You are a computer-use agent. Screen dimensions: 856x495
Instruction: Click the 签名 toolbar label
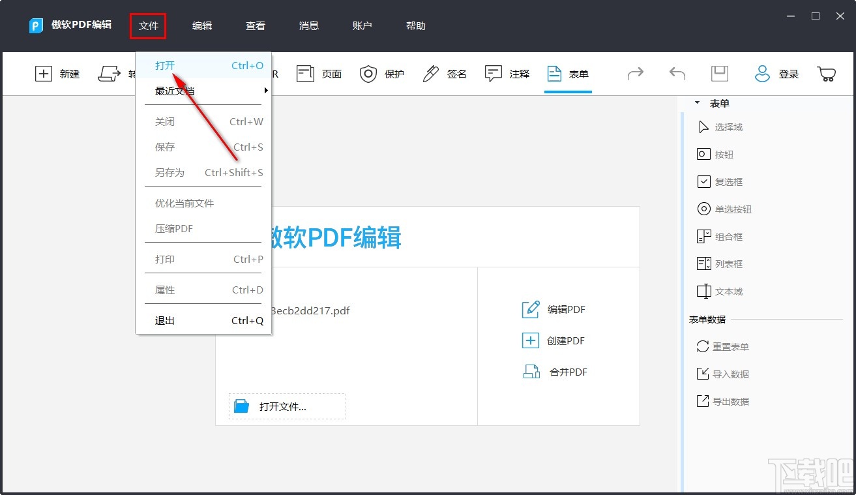pyautogui.click(x=457, y=74)
